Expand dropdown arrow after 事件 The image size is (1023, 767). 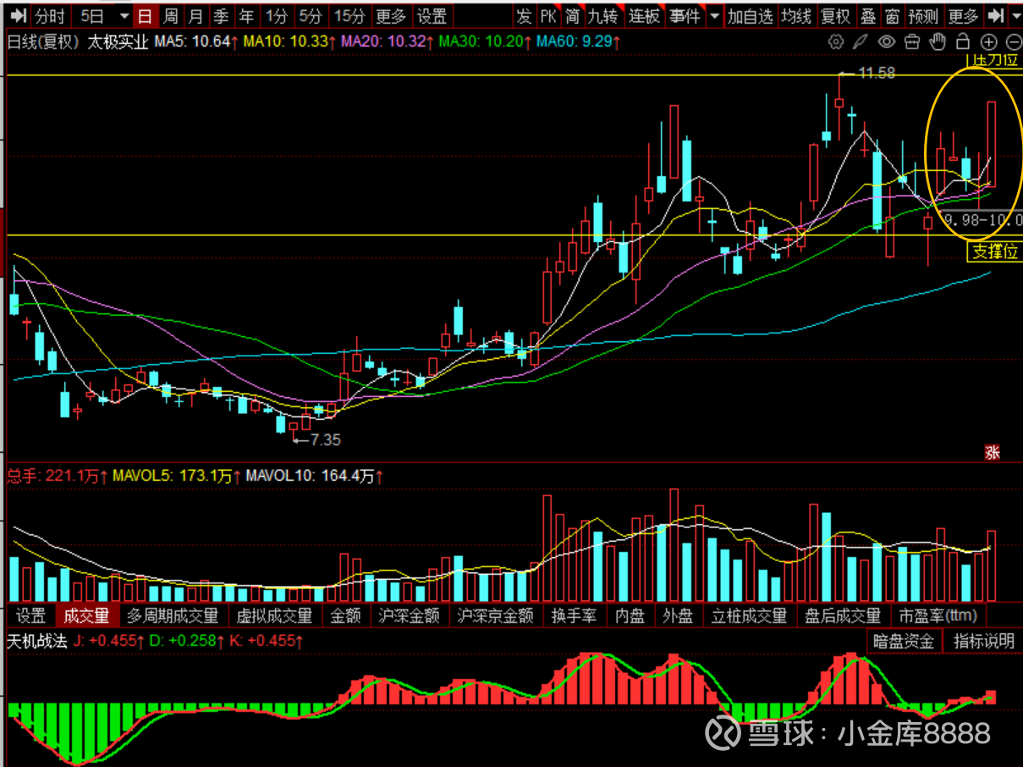(x=715, y=16)
